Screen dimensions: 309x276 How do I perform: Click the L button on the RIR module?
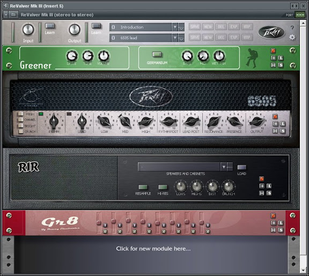point(269,186)
